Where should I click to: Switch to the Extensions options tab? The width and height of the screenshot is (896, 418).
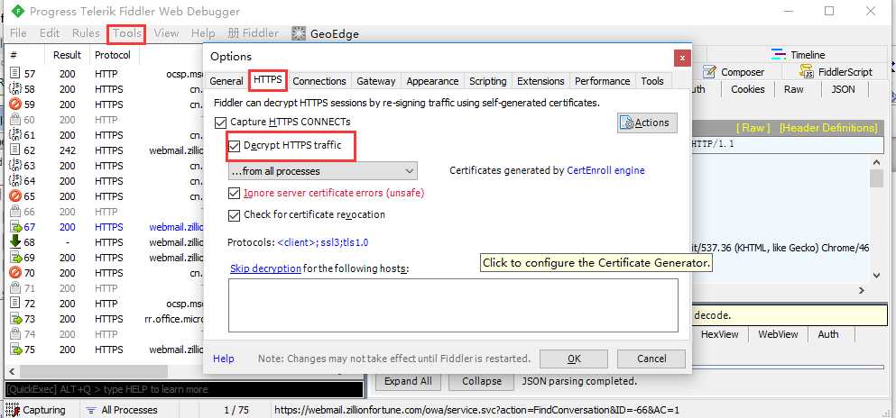[540, 81]
